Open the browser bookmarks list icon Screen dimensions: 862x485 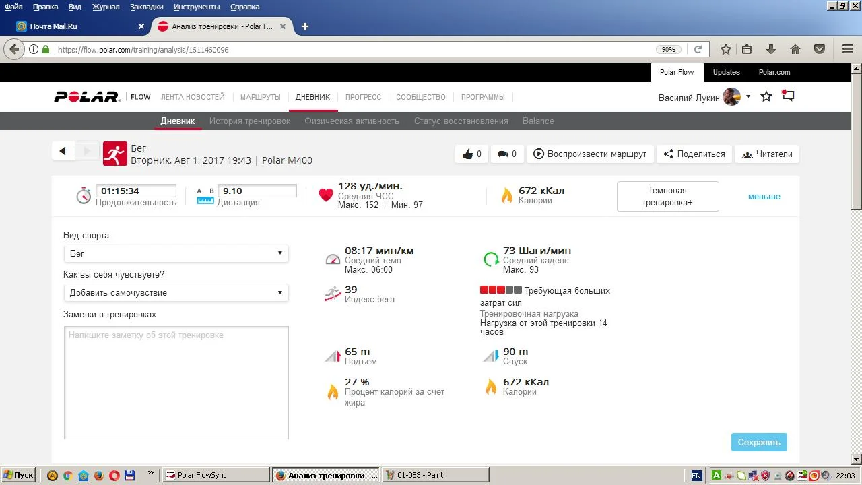[747, 49]
